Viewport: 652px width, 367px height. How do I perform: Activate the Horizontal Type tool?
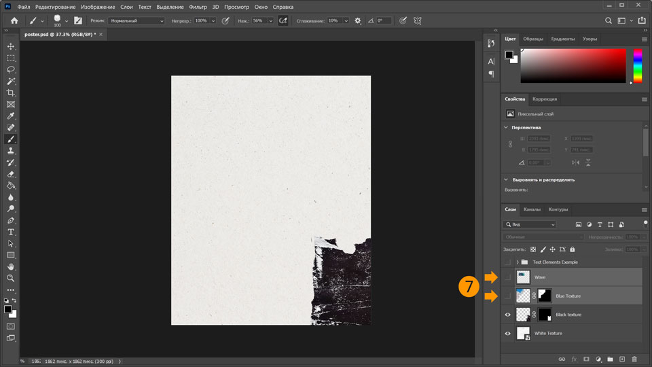coord(11,232)
